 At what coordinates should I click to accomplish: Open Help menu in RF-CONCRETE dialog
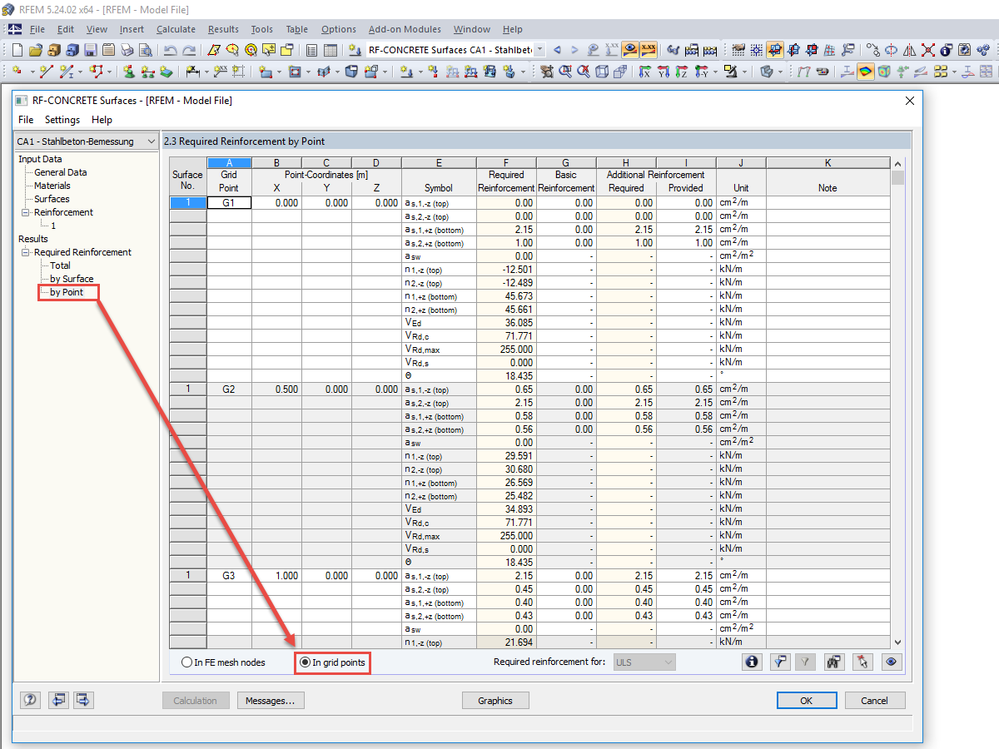(x=102, y=120)
